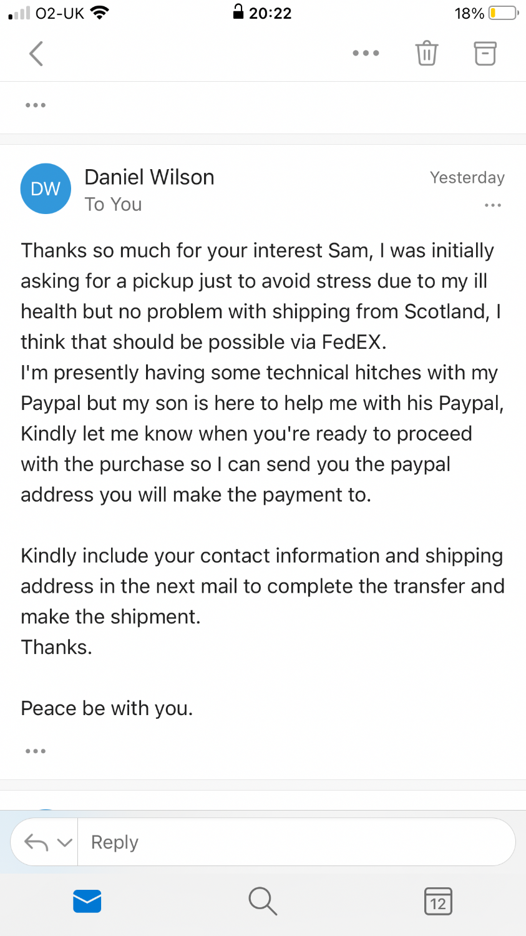The height and width of the screenshot is (936, 526).
Task: Open message actions ellipsis below Yesterday
Action: 492,205
